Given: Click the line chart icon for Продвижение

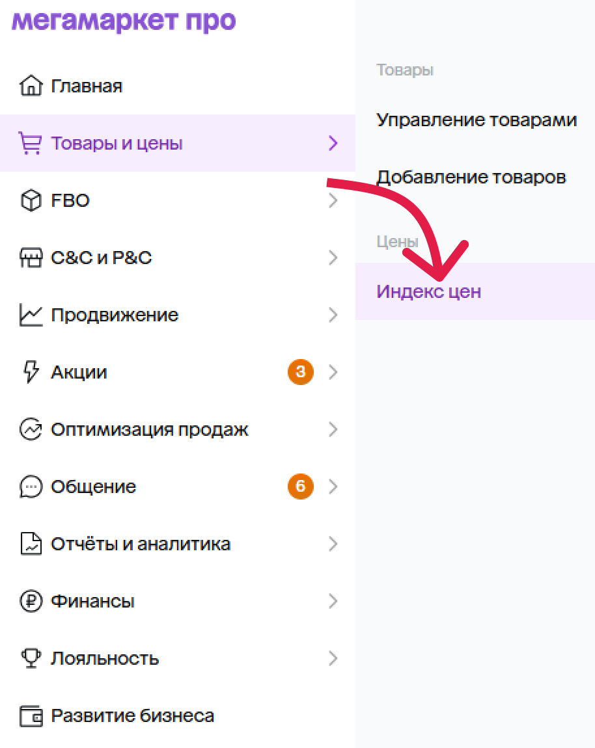Looking at the screenshot, I should coord(31,315).
